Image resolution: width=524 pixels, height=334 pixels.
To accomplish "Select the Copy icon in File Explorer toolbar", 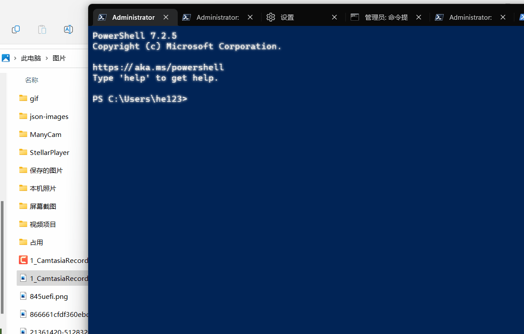I will click(x=16, y=29).
